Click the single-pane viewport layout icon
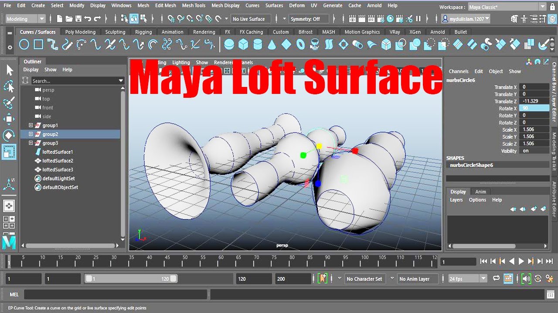 pos(9,206)
